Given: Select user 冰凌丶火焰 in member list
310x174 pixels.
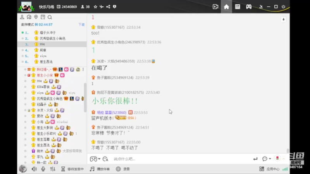Looking at the screenshot, I should (x=45, y=110).
